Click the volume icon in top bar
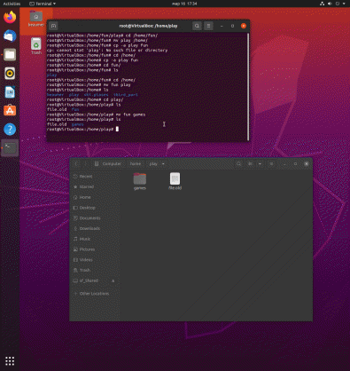The height and width of the screenshot is (371, 350). pyautogui.click(x=330, y=4)
